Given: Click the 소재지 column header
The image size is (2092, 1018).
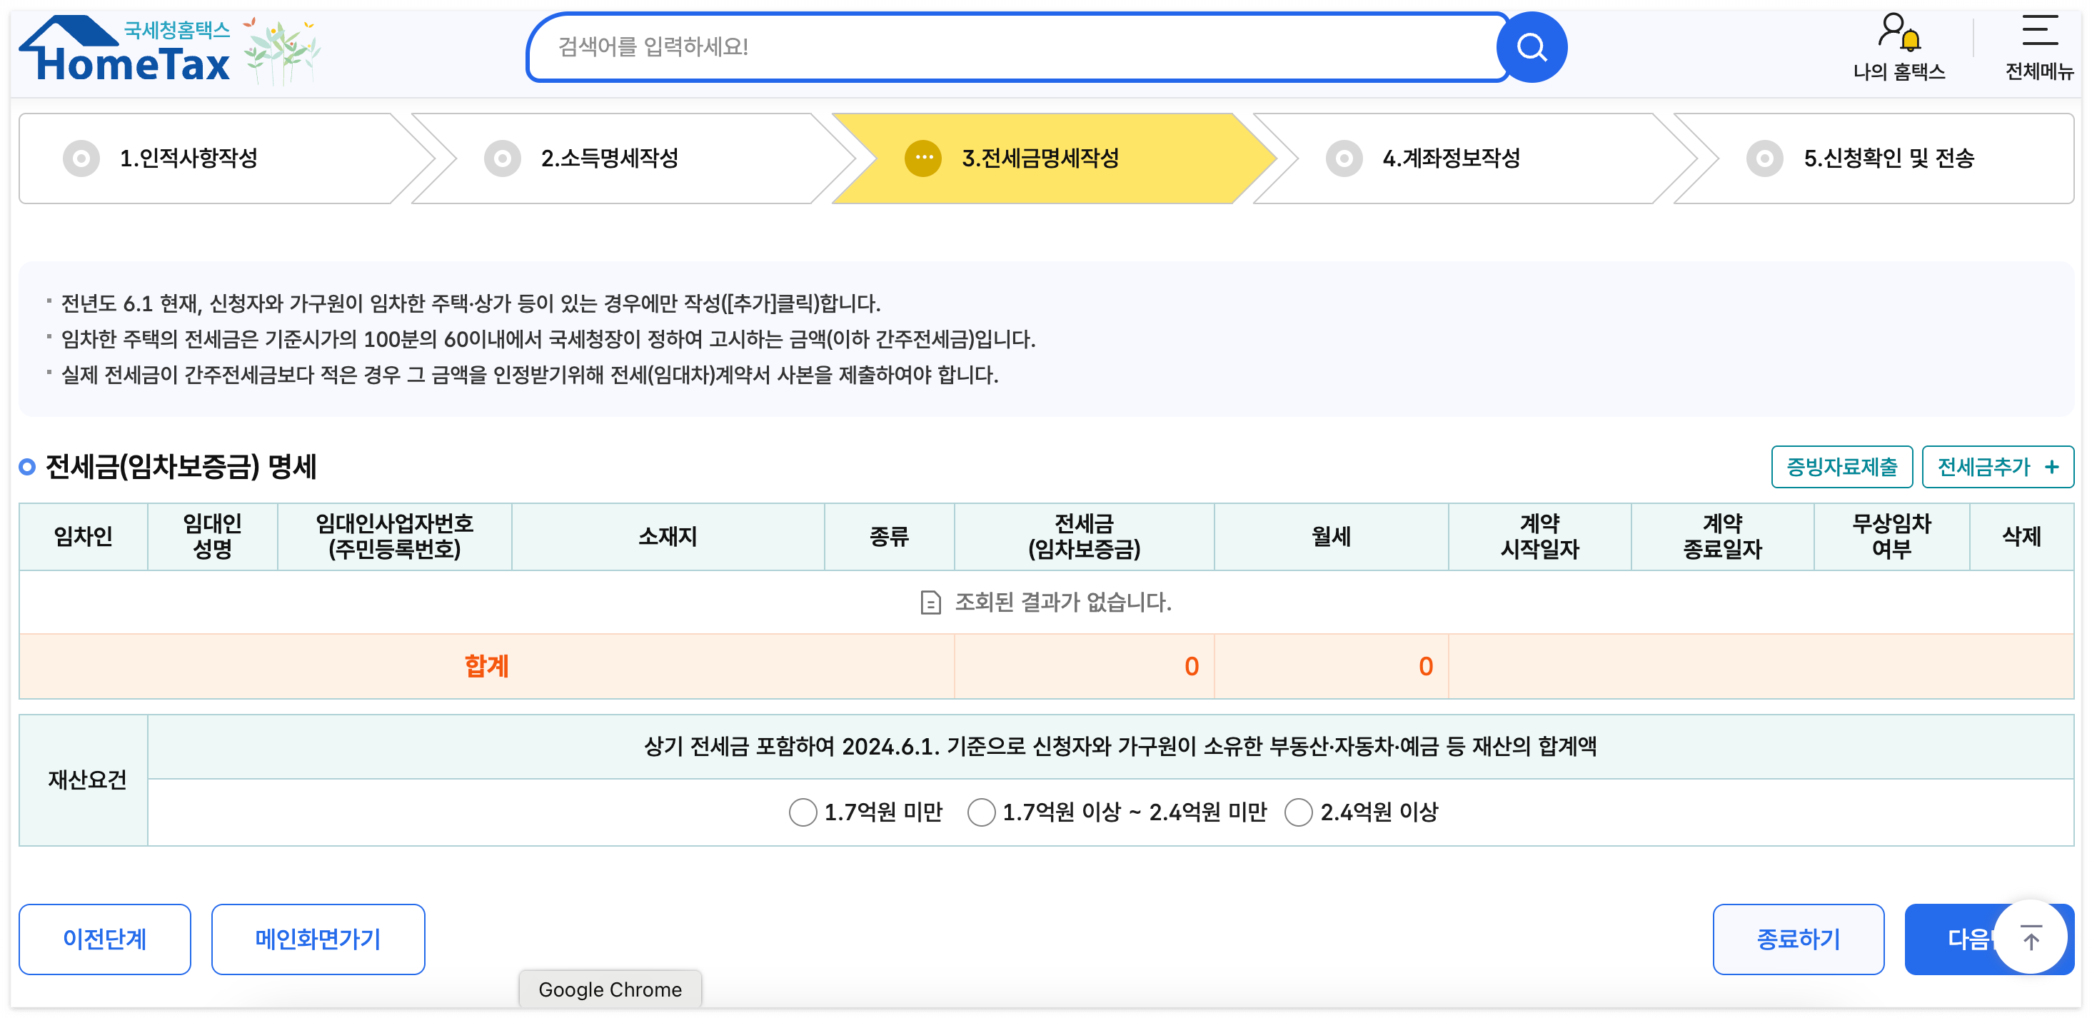Looking at the screenshot, I should tap(668, 537).
